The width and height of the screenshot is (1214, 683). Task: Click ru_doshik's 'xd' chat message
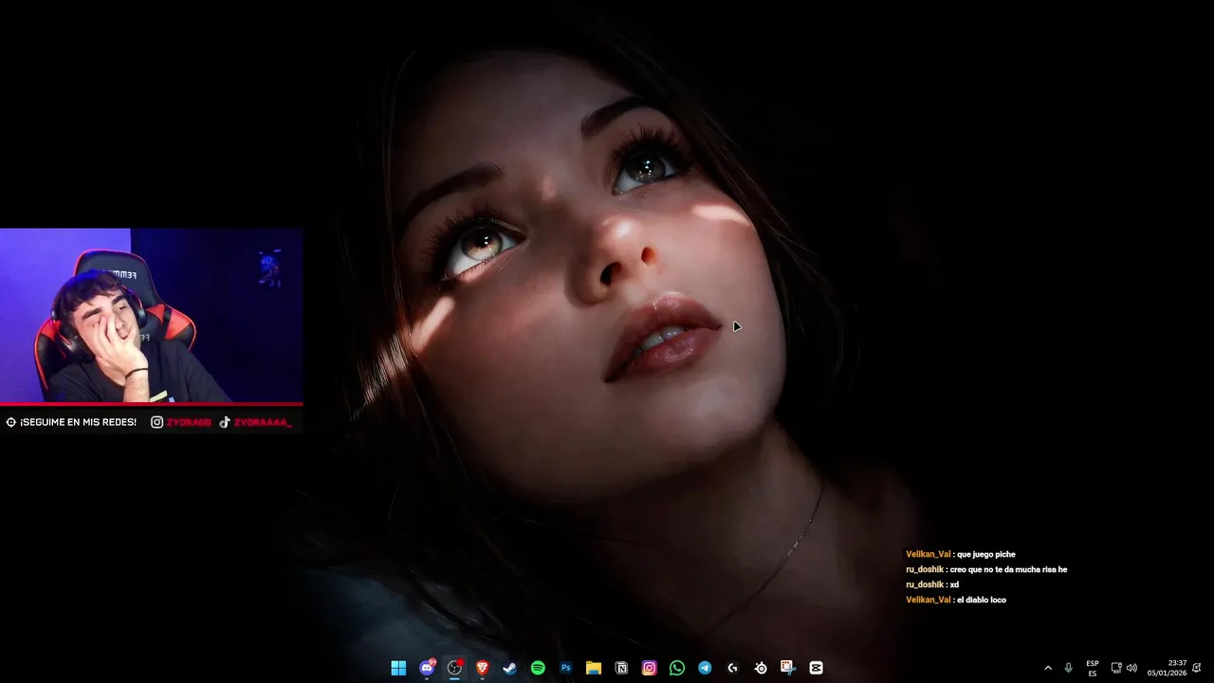click(x=932, y=584)
